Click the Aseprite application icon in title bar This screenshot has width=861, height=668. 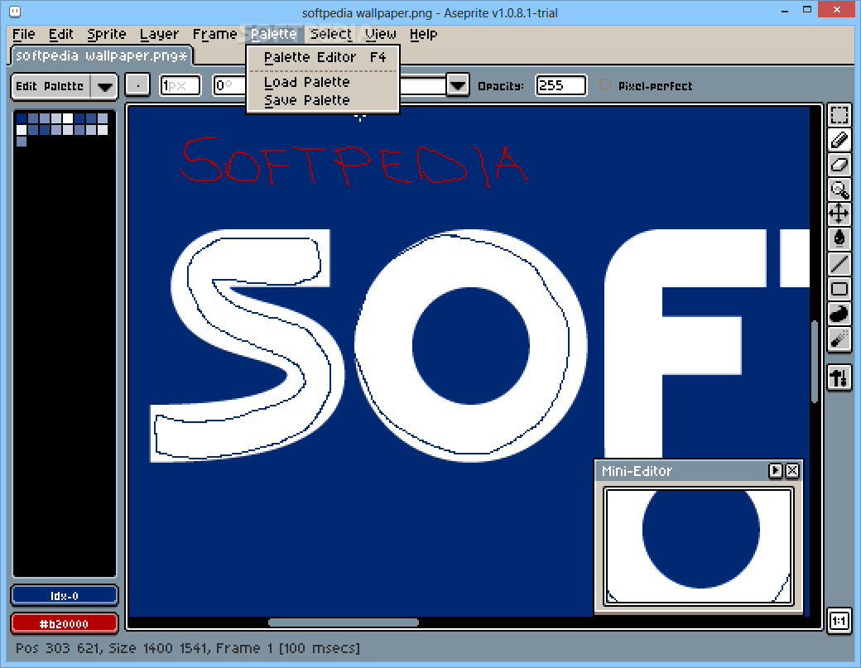(15, 12)
